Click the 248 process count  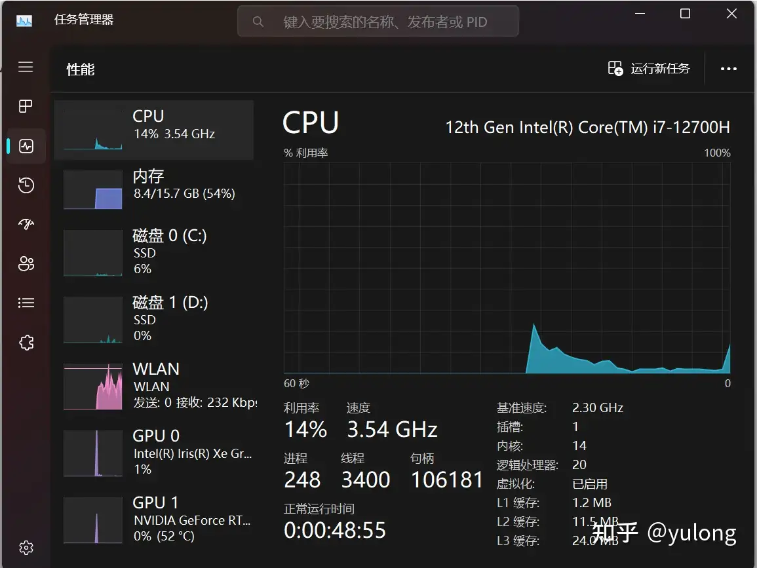302,480
